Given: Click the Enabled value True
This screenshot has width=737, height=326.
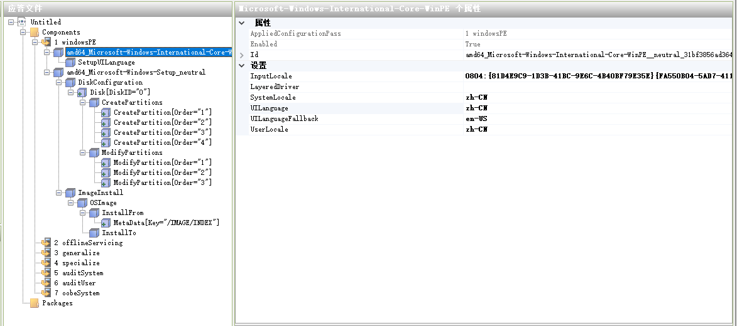Looking at the screenshot, I should pos(473,44).
